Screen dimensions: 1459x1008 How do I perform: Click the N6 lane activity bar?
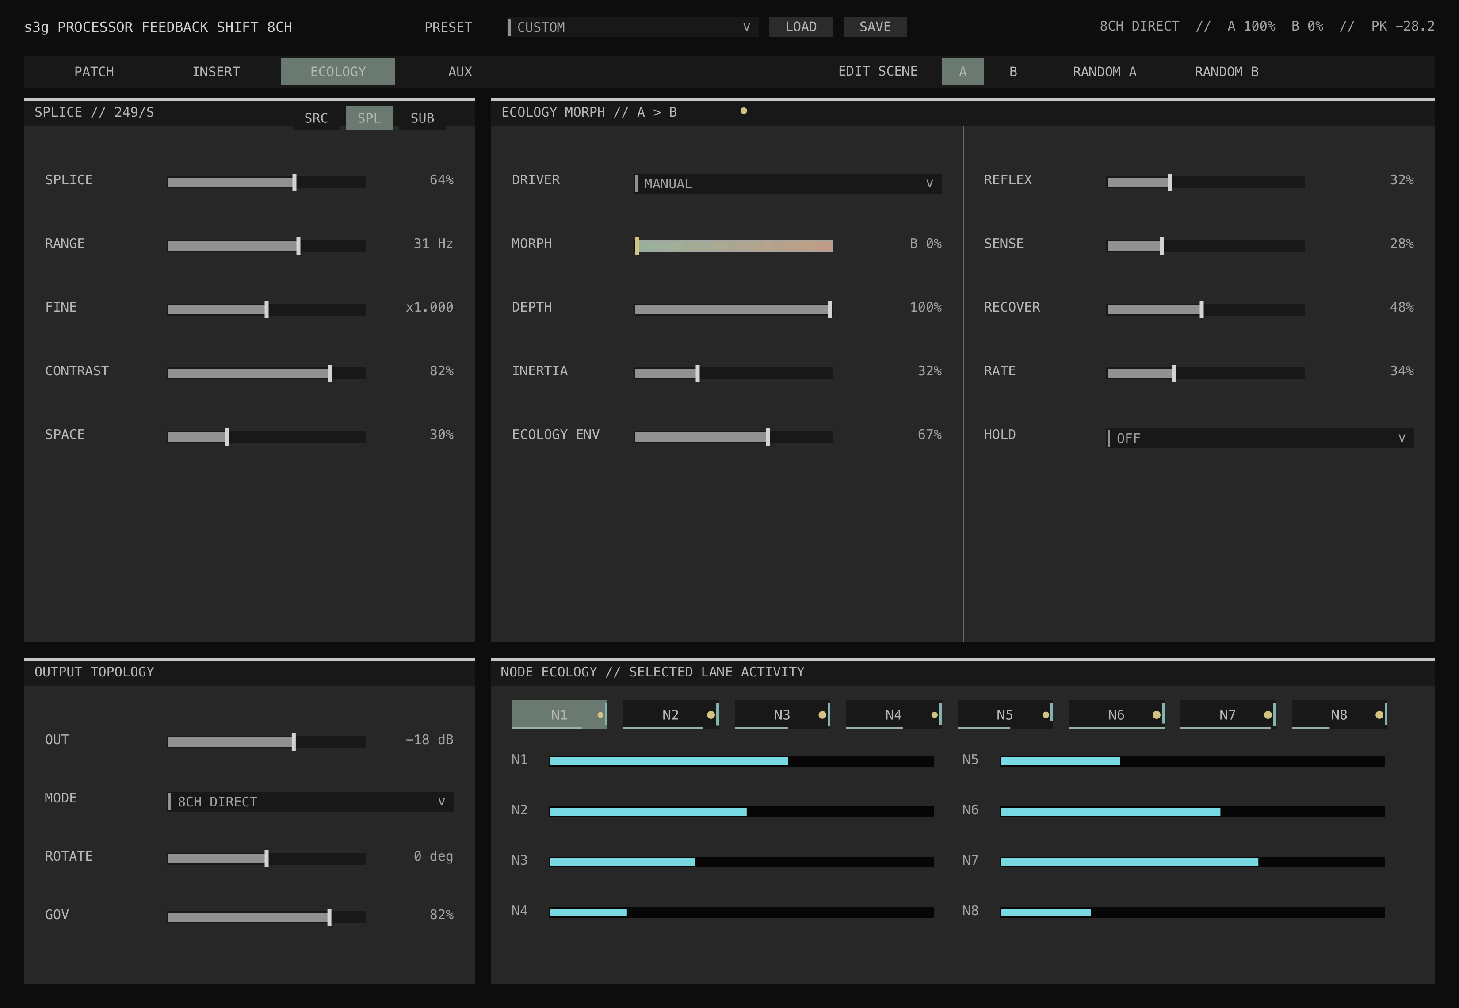1192,812
